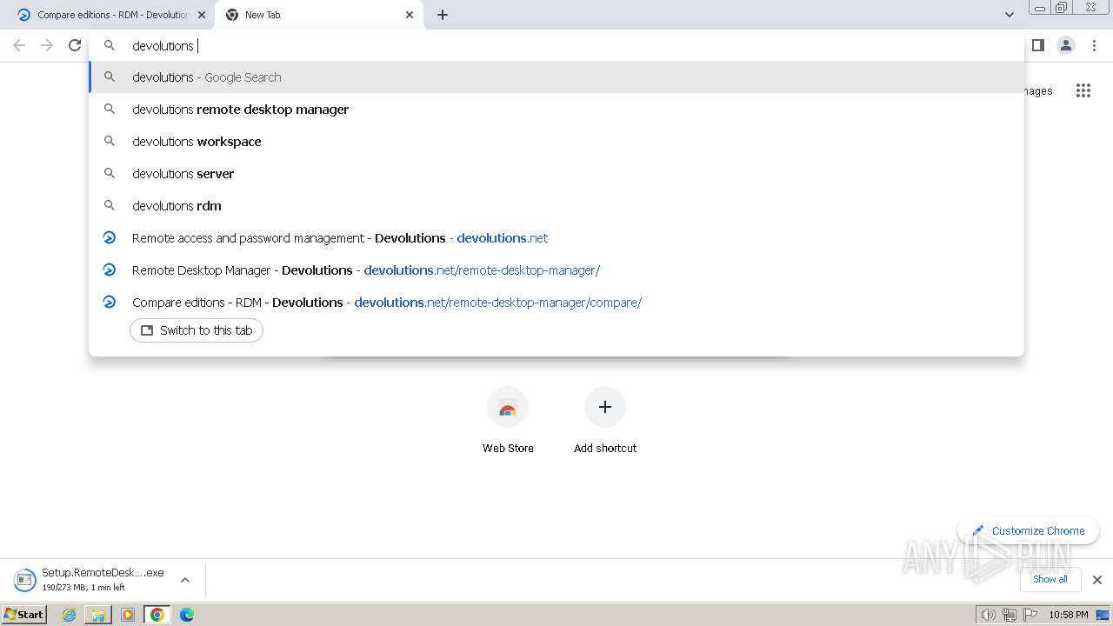This screenshot has height=626, width=1113.
Task: Open Compare editions - RDM suggestion
Action: pos(556,303)
